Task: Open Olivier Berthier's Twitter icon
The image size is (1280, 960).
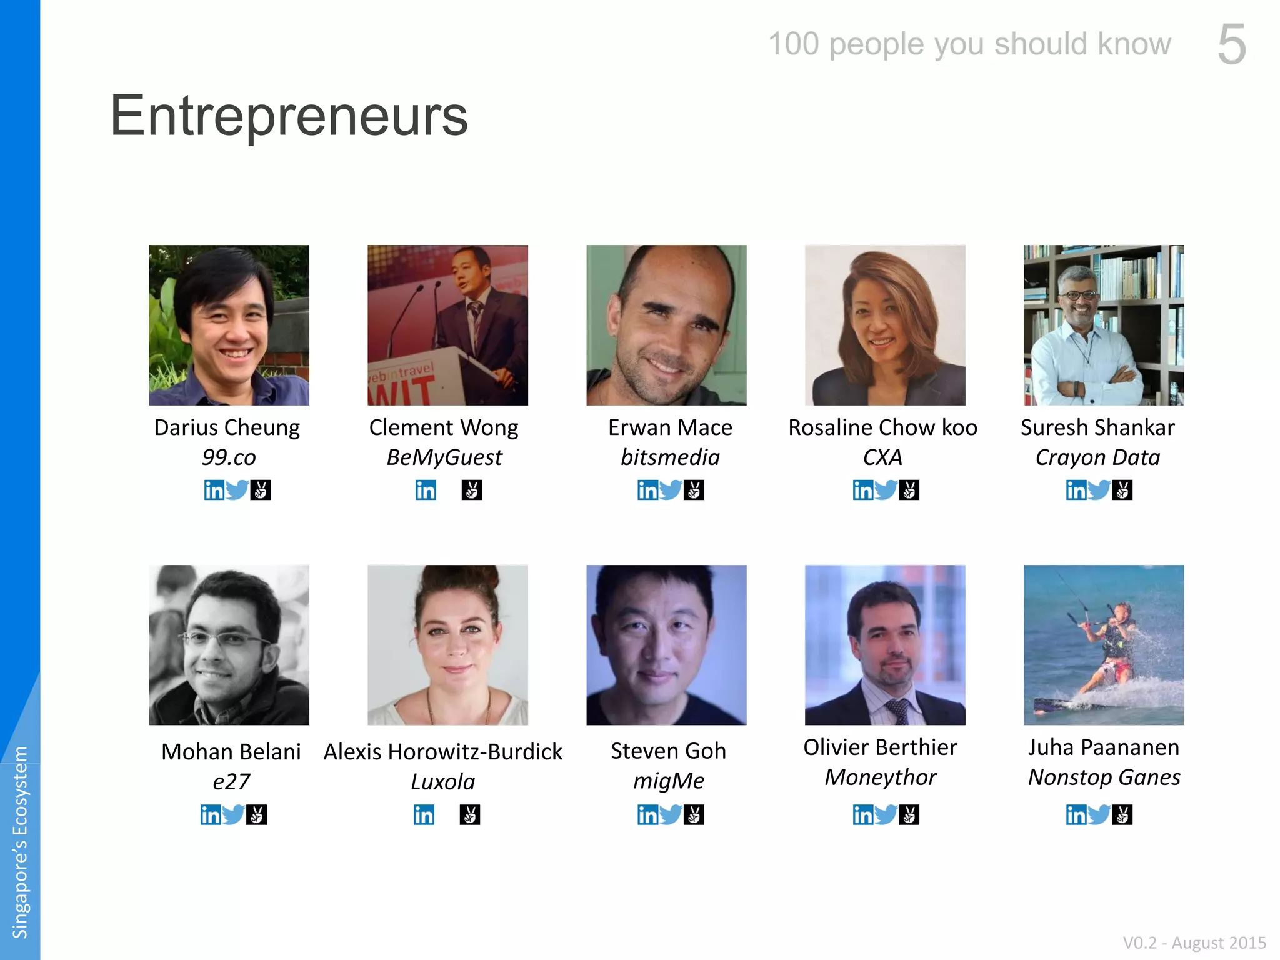Action: 886,814
